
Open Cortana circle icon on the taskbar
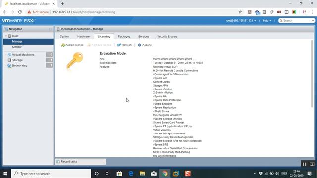tap(97, 174)
